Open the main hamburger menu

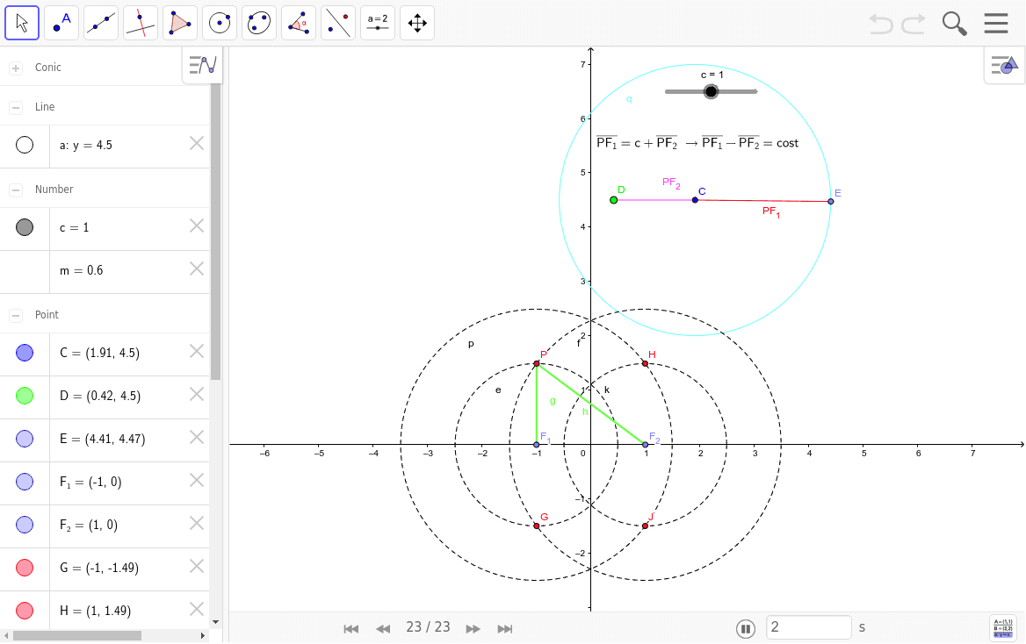click(996, 23)
